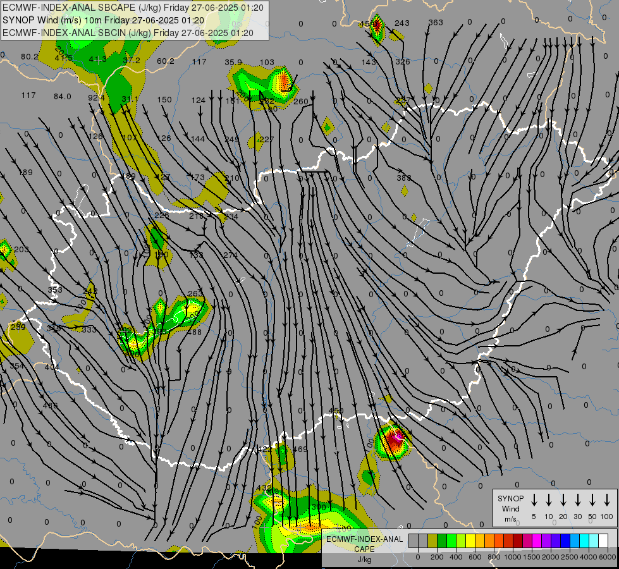The height and width of the screenshot is (569, 619).
Task: Click the wind legend arrow above 10
Action: (549, 500)
